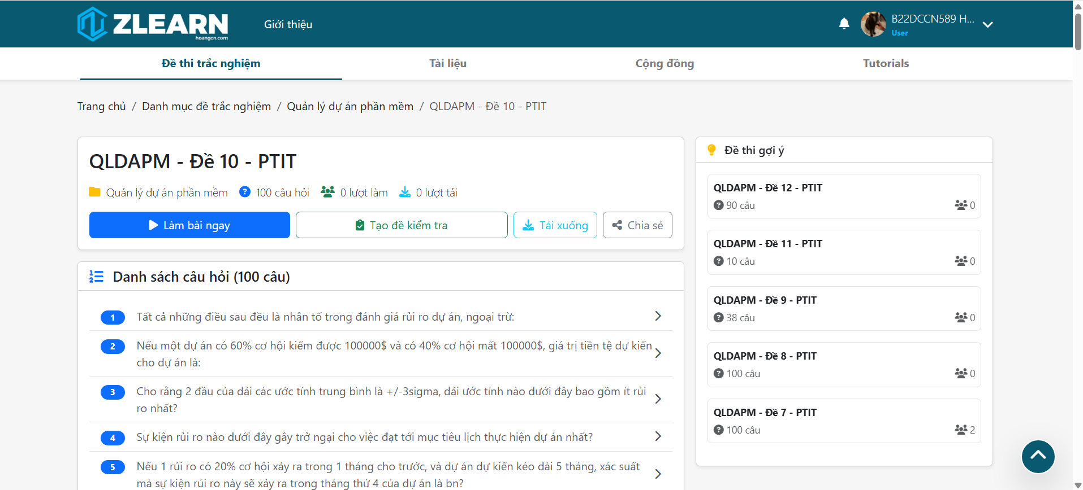Switch to the Tài liệu tab
The width and height of the screenshot is (1083, 490).
pos(447,63)
